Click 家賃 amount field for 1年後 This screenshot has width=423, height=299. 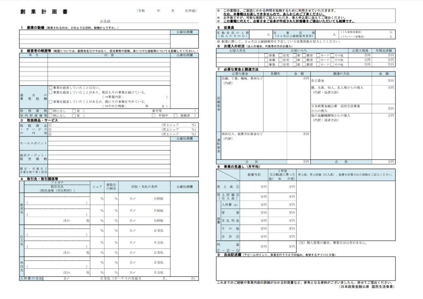tap(283, 212)
